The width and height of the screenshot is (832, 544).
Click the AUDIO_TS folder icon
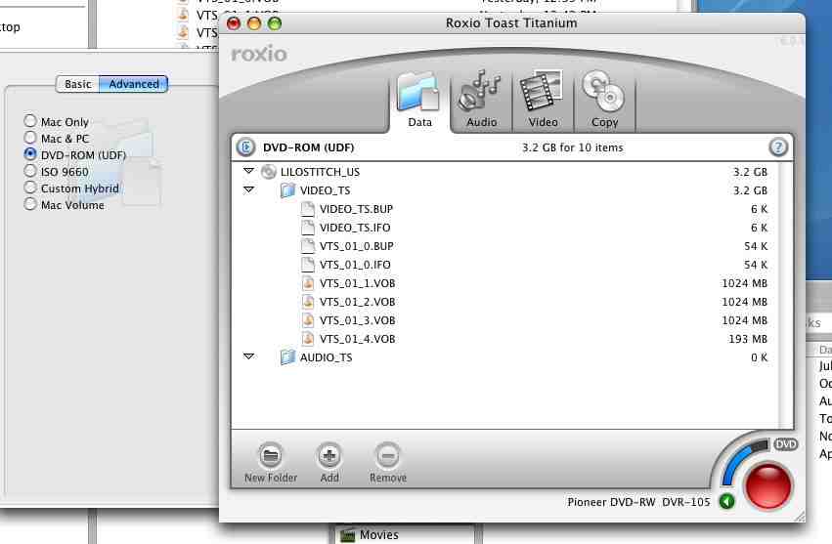[287, 356]
